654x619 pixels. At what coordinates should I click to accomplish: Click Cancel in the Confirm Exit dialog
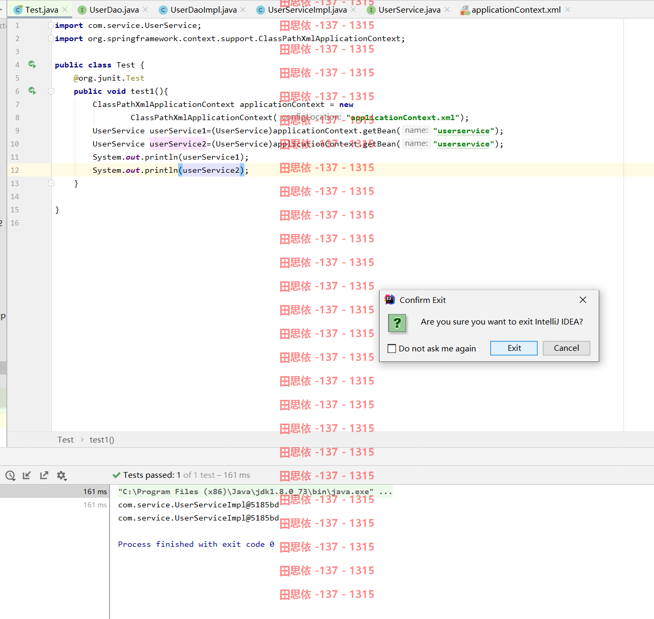click(x=567, y=348)
